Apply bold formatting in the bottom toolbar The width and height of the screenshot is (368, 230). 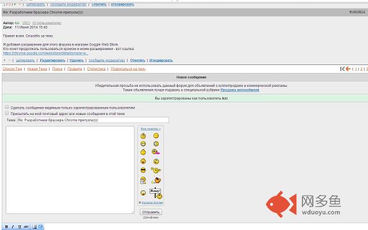(x=6, y=227)
